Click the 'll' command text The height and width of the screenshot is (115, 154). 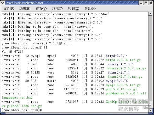[45, 47]
